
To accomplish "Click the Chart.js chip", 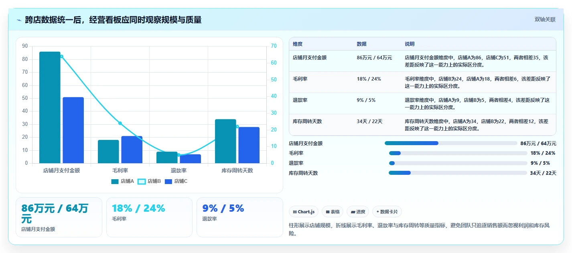I will click(304, 212).
